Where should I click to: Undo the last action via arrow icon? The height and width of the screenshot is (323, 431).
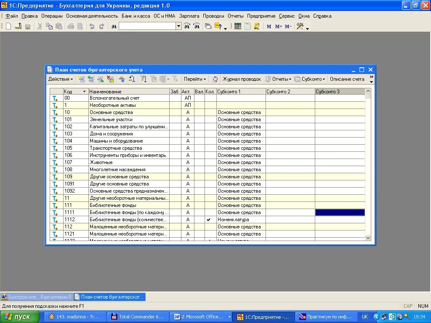coord(92,26)
